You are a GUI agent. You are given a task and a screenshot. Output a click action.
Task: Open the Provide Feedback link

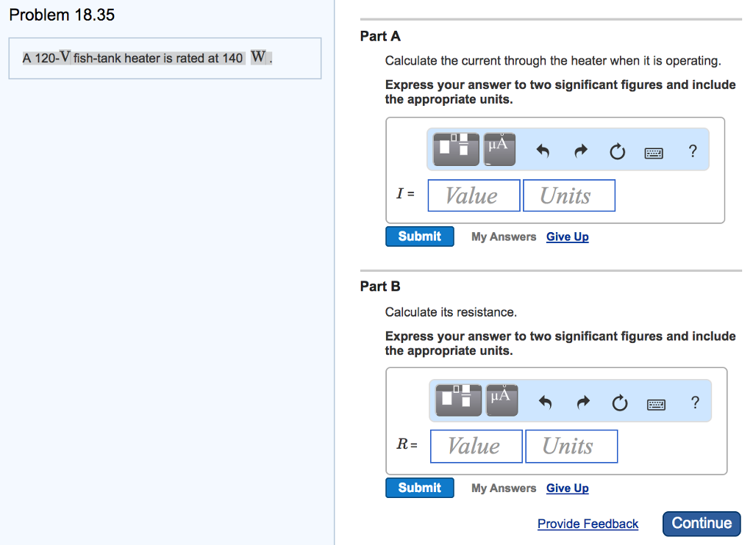pos(588,524)
